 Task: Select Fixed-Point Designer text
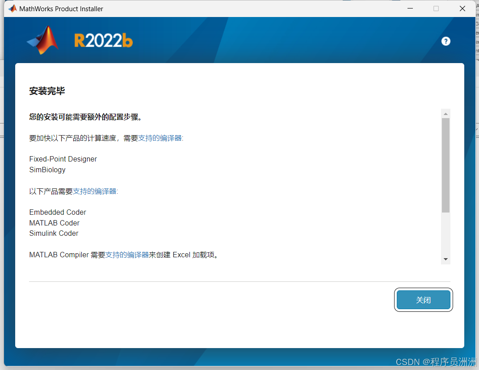tap(63, 159)
